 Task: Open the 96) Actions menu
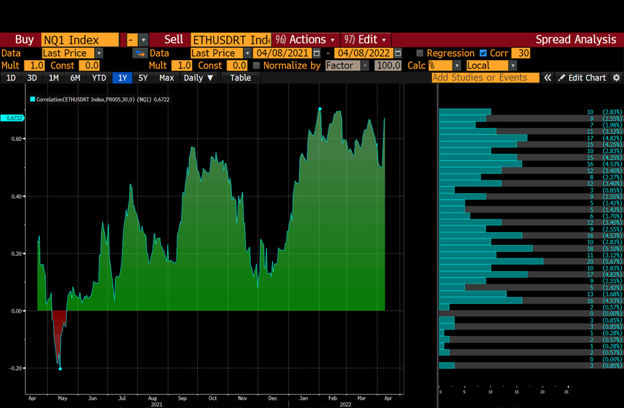point(305,40)
